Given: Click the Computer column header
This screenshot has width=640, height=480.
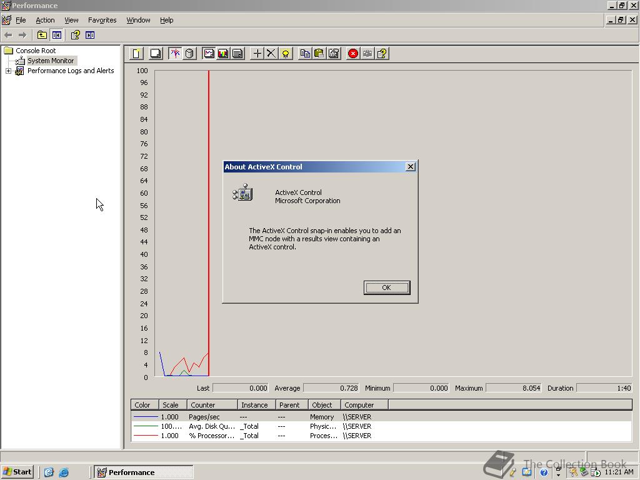Looking at the screenshot, I should (x=364, y=405).
